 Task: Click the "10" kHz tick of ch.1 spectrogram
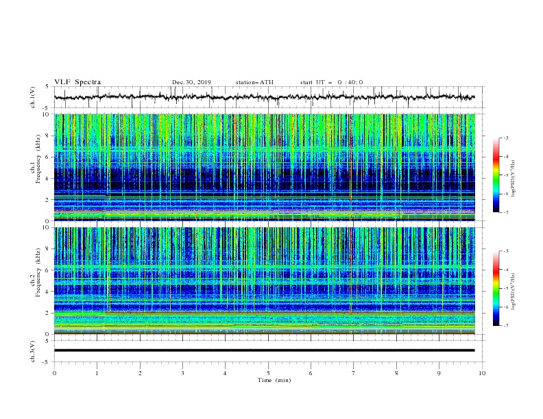point(46,114)
